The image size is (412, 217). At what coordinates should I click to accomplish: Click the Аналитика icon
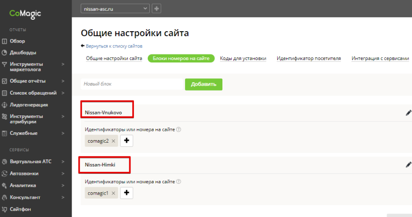4,186
